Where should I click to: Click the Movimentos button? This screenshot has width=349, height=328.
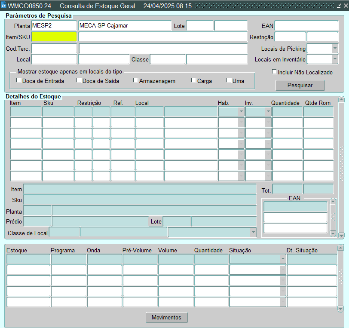tap(167, 318)
